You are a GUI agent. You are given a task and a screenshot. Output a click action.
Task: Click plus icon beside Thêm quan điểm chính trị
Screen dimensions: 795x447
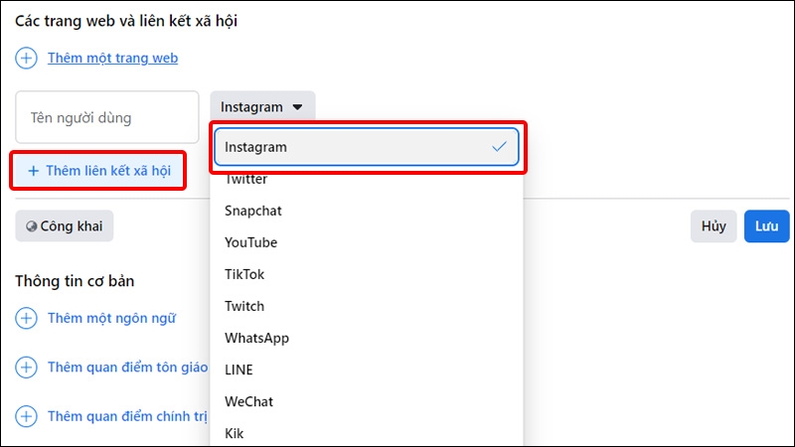(x=27, y=416)
